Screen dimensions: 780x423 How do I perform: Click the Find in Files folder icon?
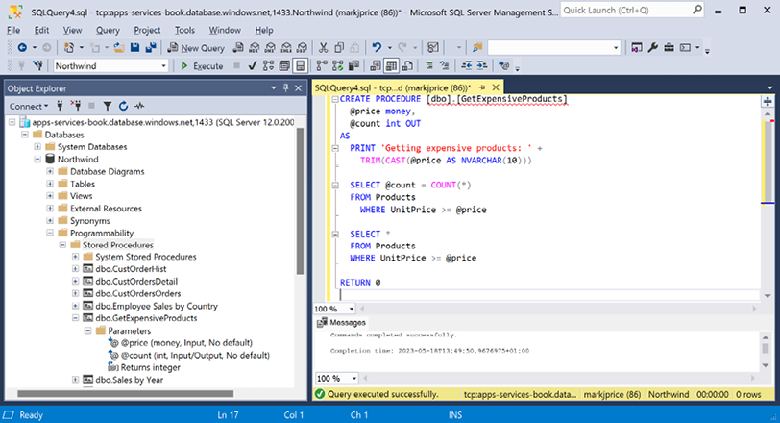point(477,48)
